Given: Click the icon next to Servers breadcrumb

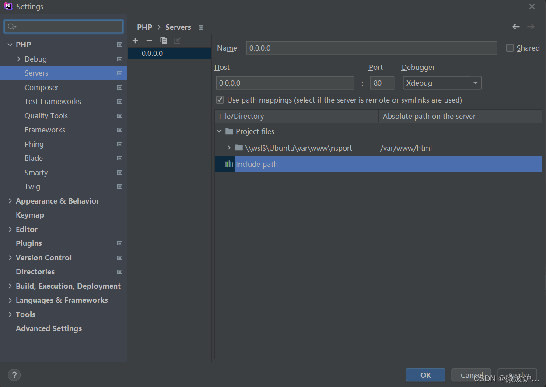Looking at the screenshot, I should point(201,28).
